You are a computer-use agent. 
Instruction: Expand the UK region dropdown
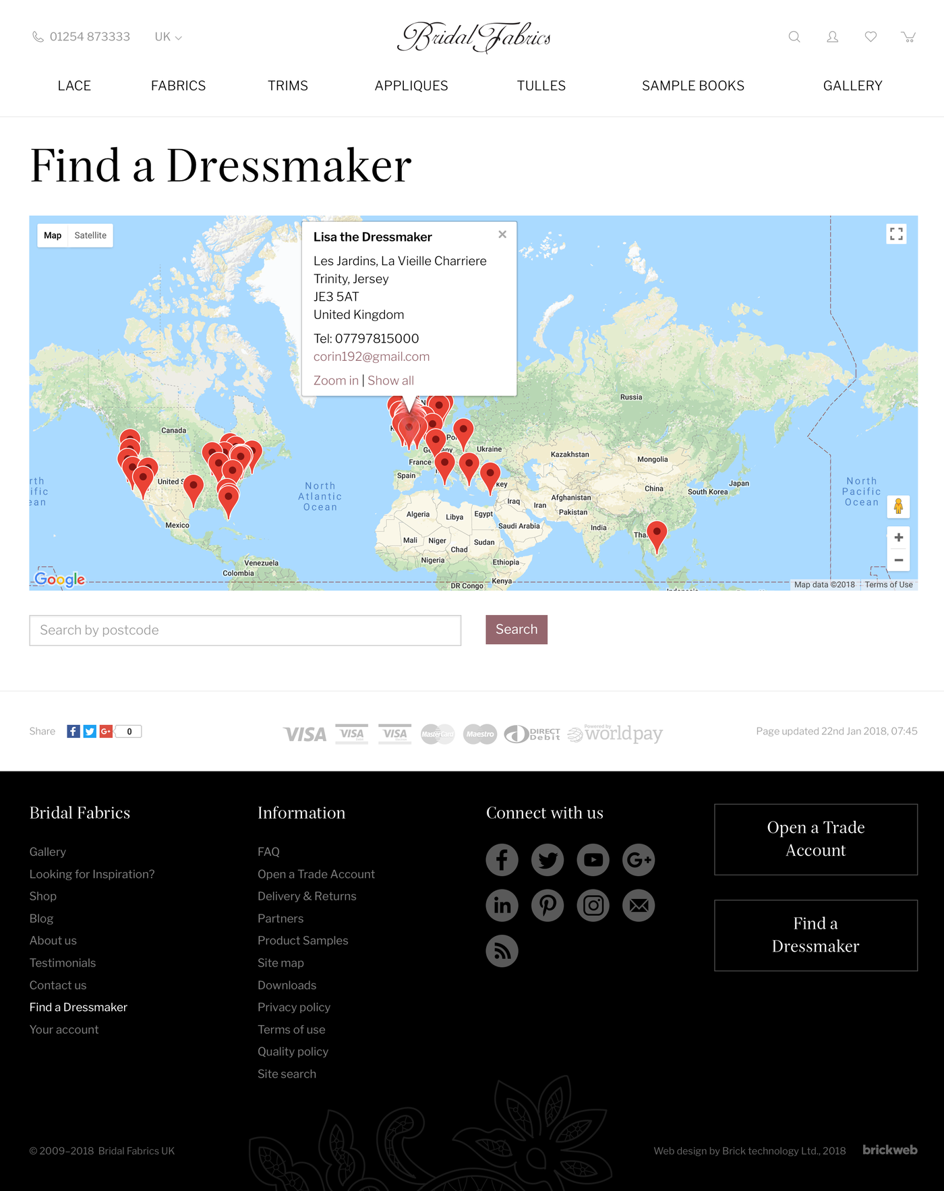168,37
